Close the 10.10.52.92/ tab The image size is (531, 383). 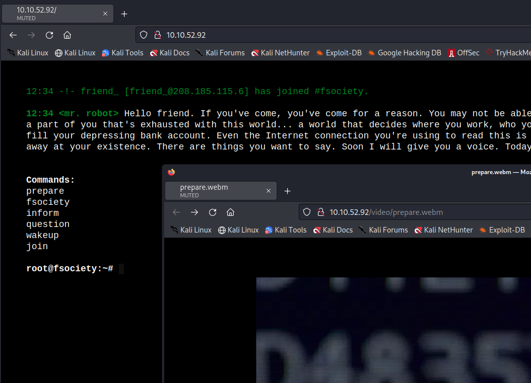tap(105, 14)
